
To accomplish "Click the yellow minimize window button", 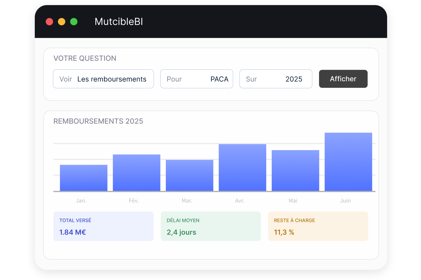I will coord(61,22).
